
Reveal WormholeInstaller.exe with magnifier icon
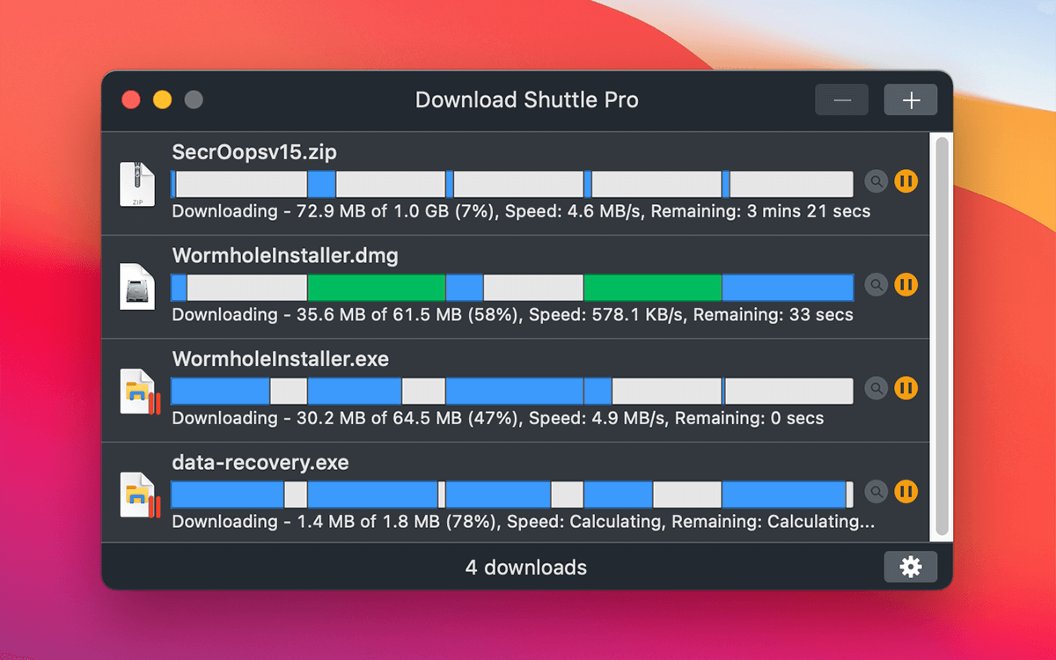pyautogui.click(x=876, y=388)
